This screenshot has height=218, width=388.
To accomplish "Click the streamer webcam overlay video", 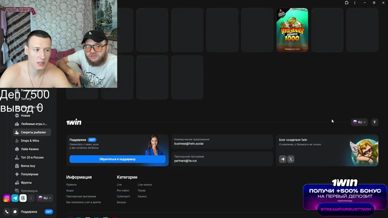I will pos(59,44).
